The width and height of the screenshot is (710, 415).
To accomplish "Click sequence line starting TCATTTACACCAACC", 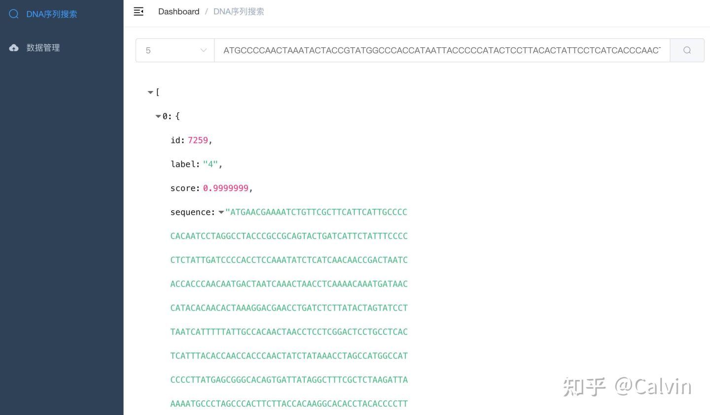I will coord(289,355).
